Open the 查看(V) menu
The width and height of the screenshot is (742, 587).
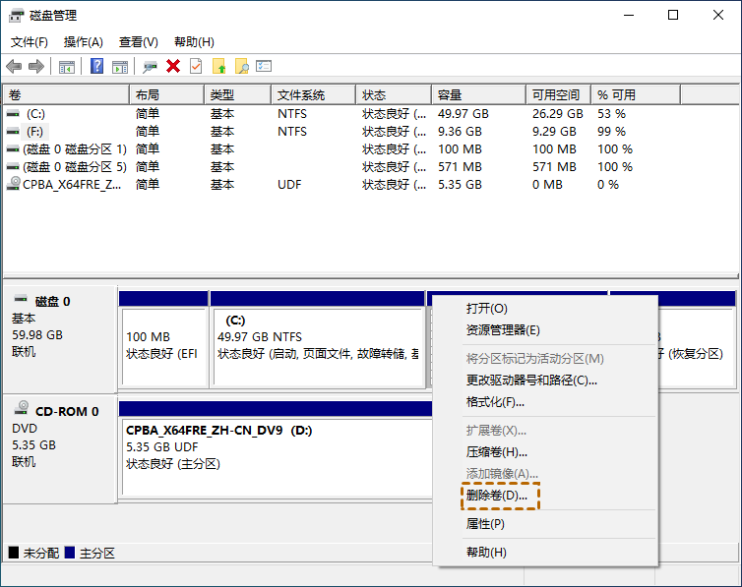tap(138, 42)
